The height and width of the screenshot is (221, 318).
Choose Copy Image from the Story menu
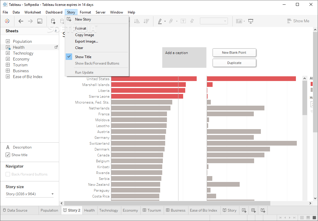(x=97, y=35)
